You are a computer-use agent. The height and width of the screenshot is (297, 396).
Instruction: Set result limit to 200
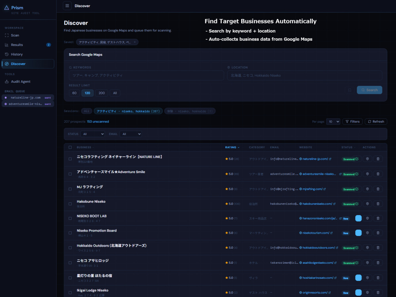pyautogui.click(x=101, y=93)
